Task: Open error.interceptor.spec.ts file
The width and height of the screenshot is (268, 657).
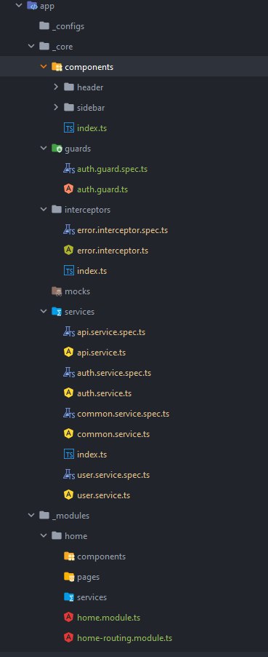Action: (x=123, y=230)
